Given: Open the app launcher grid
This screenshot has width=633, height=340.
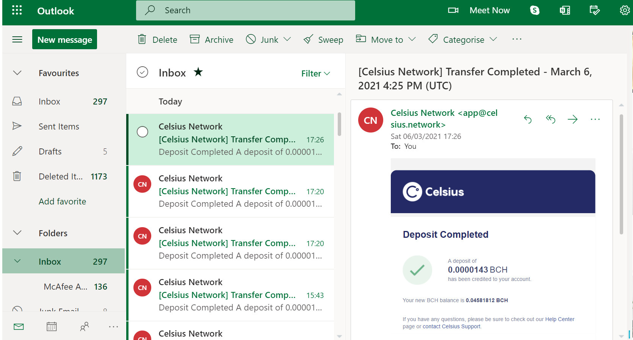Looking at the screenshot, I should pyautogui.click(x=17, y=10).
